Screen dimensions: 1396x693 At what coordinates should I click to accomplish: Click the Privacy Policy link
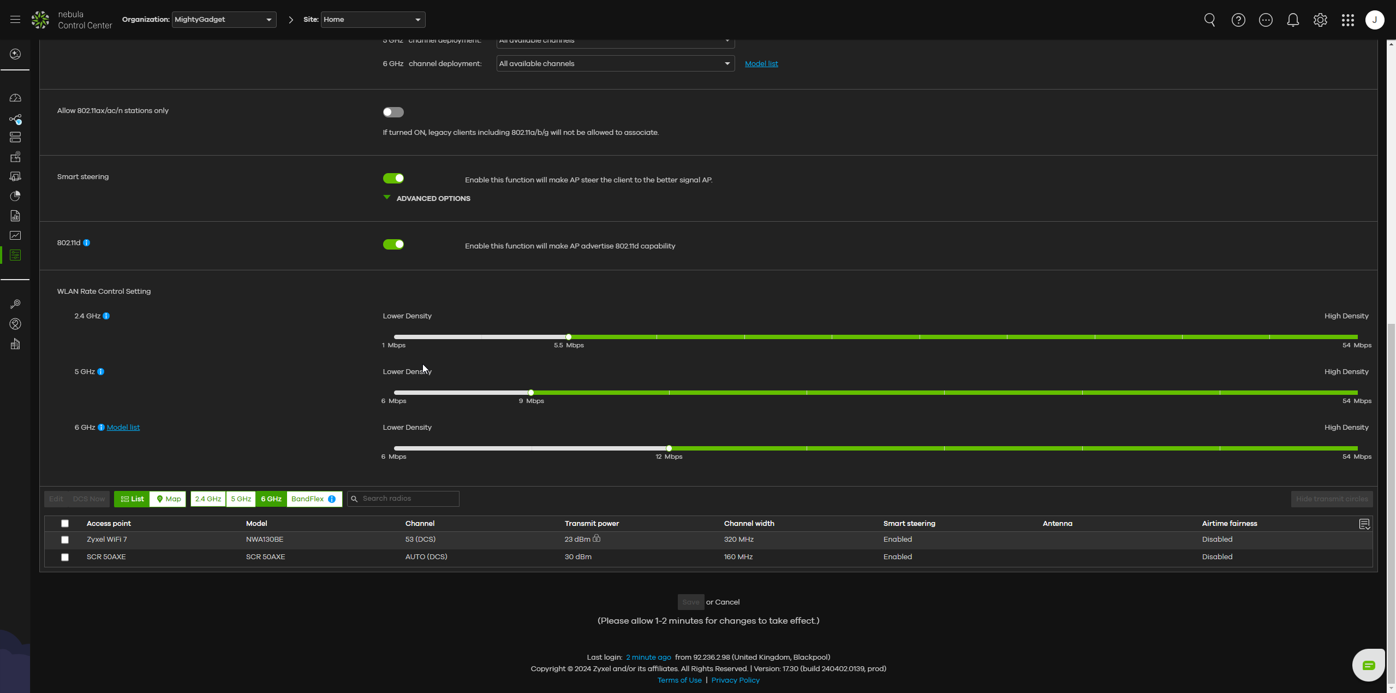[735, 680]
